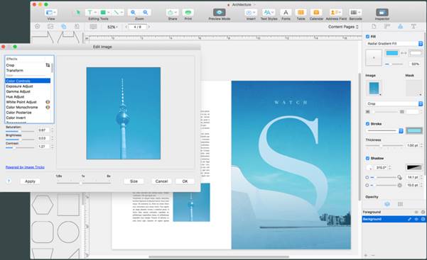
Task: Open the Address Field dropdown
Action: 335,13
